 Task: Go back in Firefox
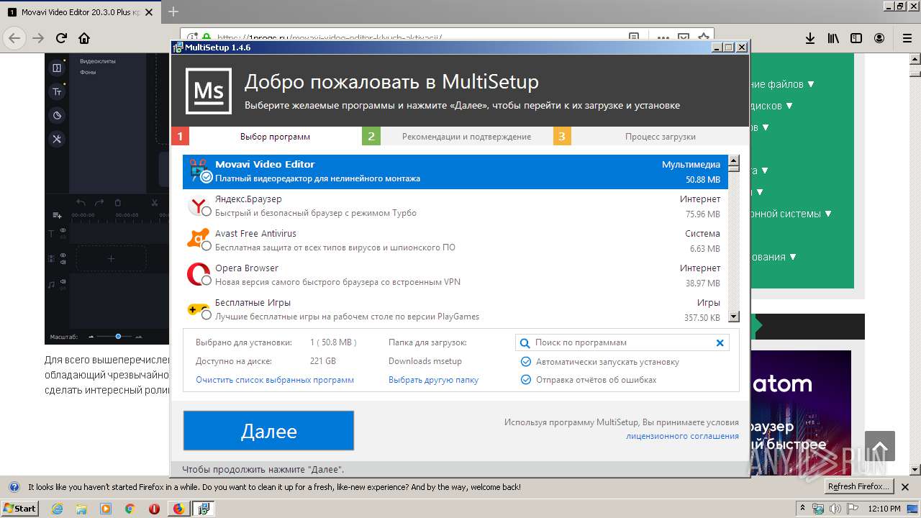[x=14, y=38]
